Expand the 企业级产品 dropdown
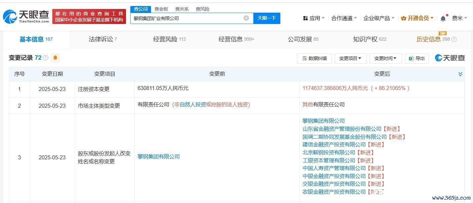Image resolution: width=473 pixels, height=203 pixels. pos(379,18)
